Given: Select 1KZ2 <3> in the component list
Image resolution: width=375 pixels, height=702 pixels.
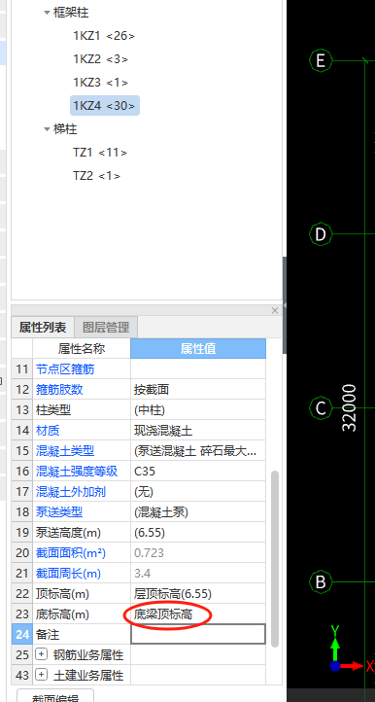Looking at the screenshot, I should [x=101, y=59].
